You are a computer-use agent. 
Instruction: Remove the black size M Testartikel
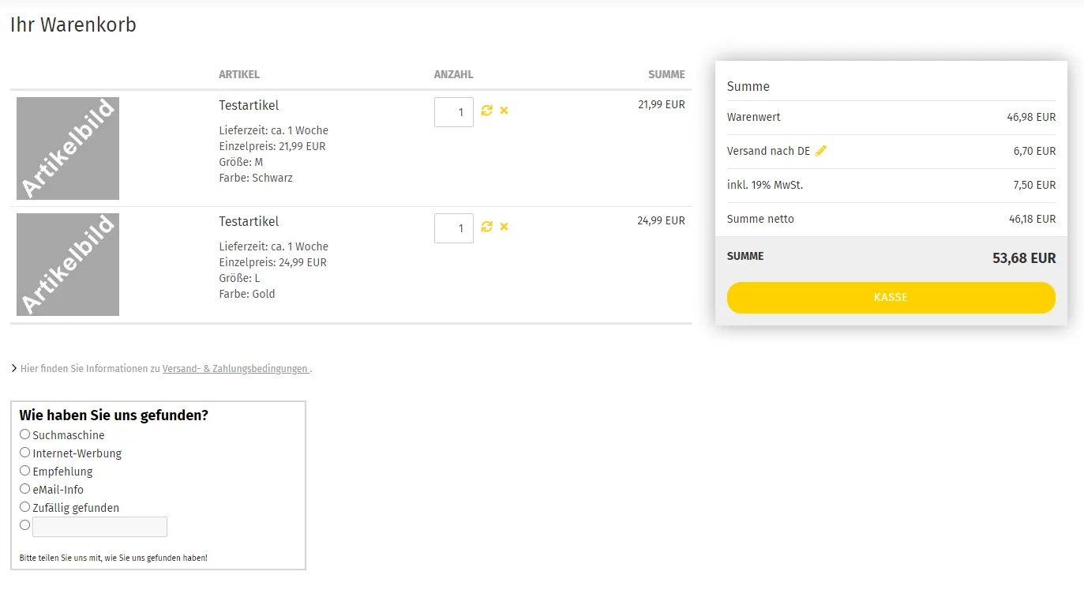coord(504,111)
